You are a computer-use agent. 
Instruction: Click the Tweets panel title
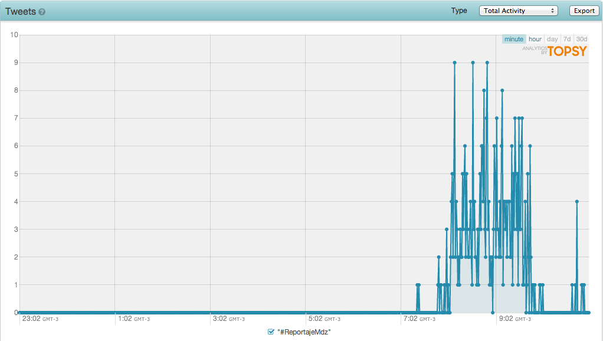pyautogui.click(x=21, y=11)
